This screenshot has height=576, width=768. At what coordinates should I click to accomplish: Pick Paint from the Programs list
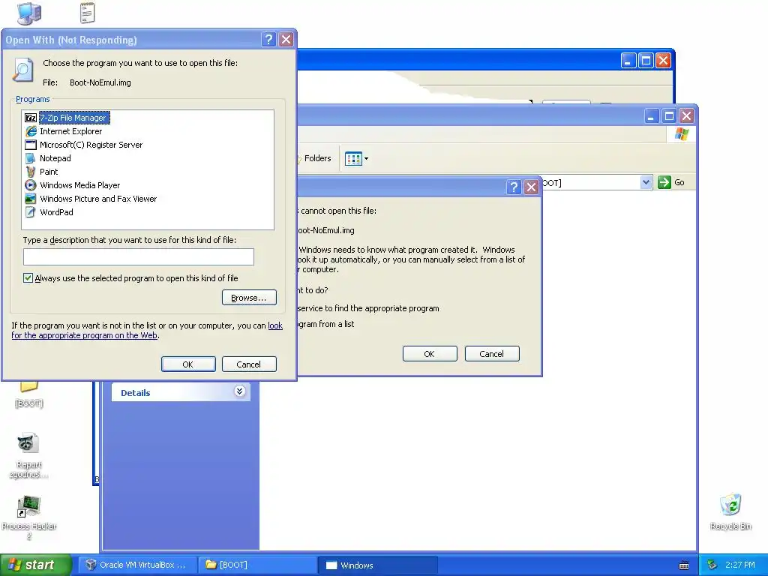[49, 172]
